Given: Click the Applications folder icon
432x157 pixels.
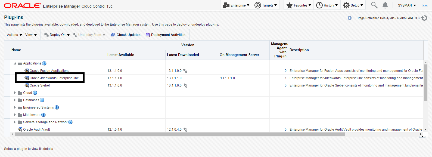Looking at the screenshot, I should (x=20, y=63).
